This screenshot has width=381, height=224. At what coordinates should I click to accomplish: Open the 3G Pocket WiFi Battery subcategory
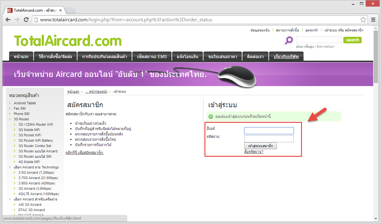[36, 140]
